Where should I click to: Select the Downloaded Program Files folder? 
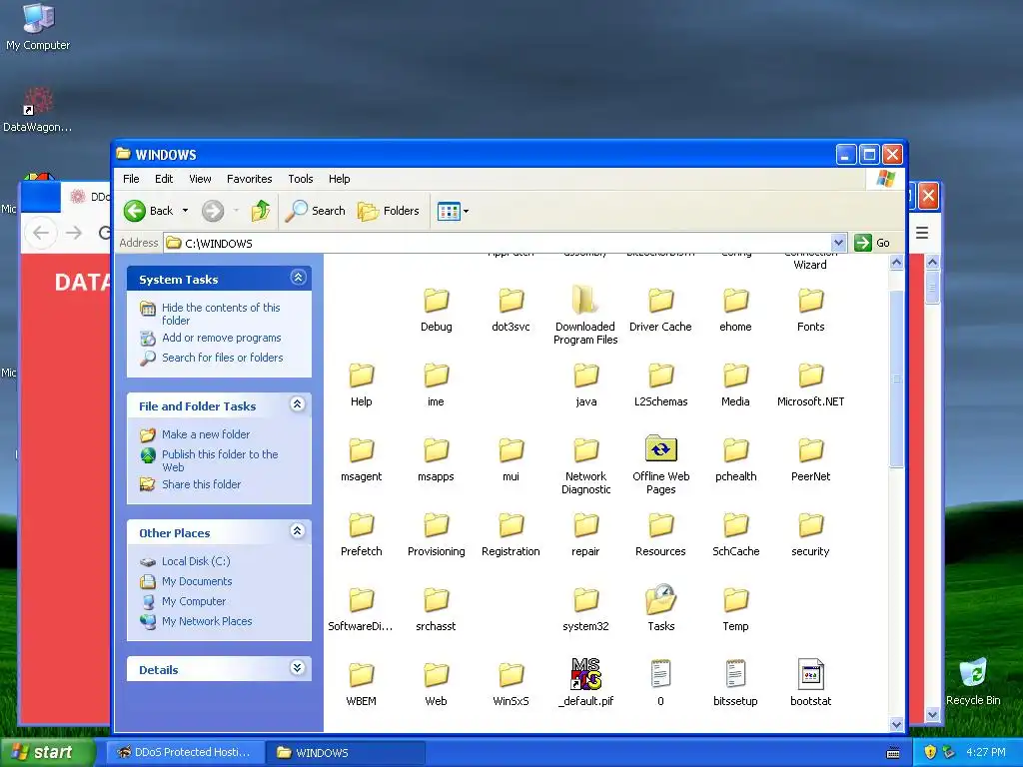(x=585, y=315)
